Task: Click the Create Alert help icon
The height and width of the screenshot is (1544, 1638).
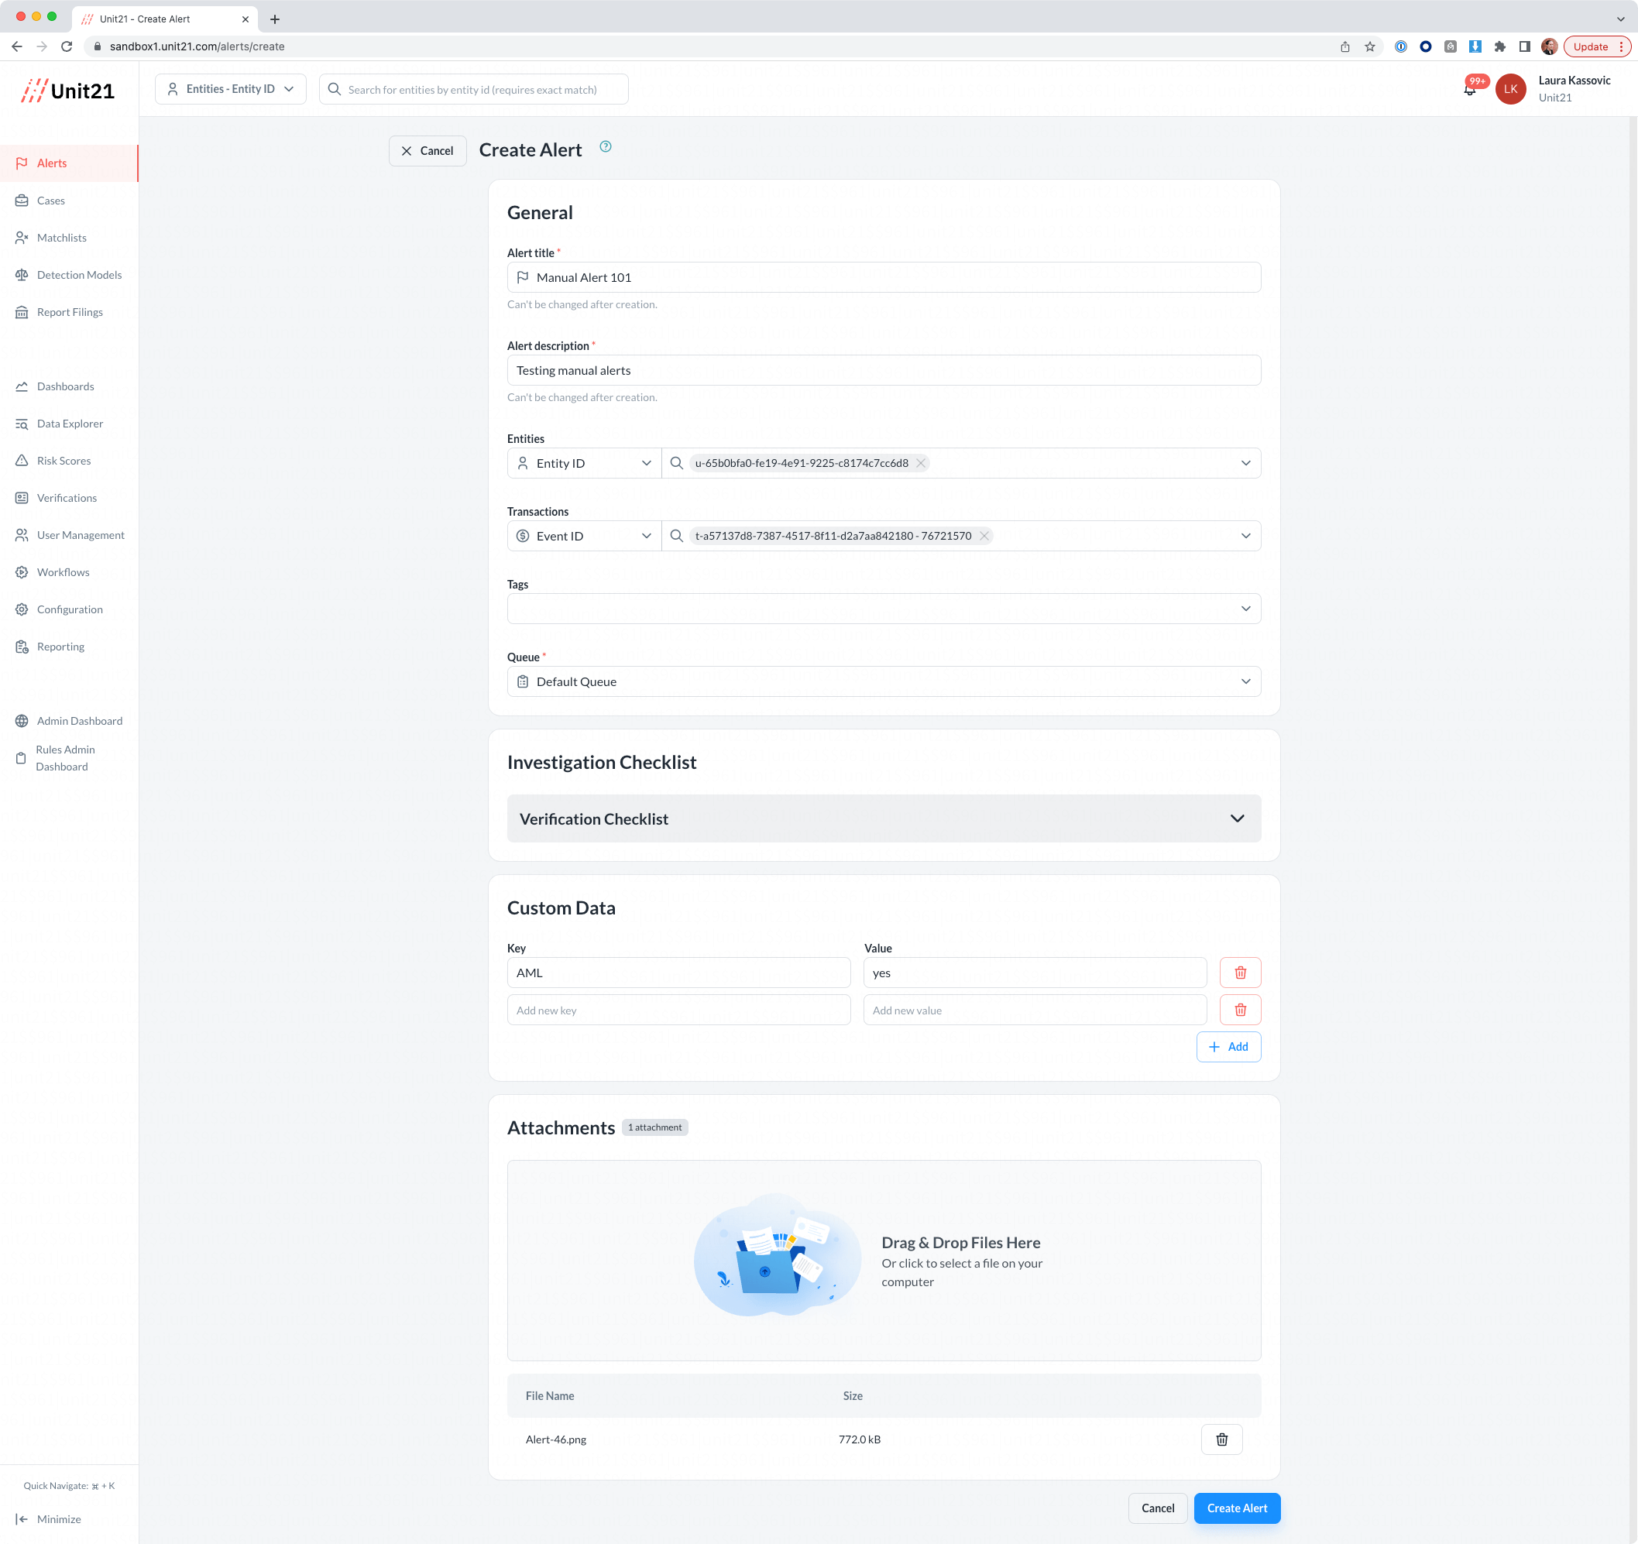Action: click(606, 146)
